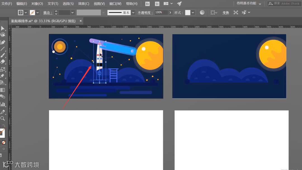
Task: Select the Scale tool
Action: pos(3,69)
